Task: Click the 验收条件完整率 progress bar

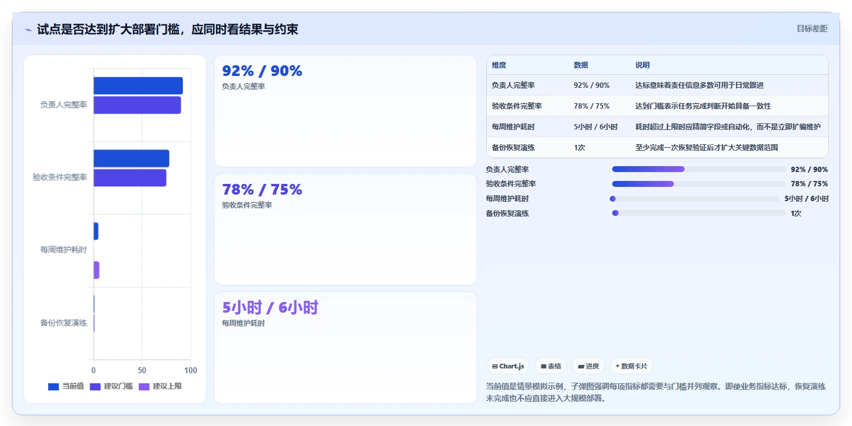Action: (699, 184)
